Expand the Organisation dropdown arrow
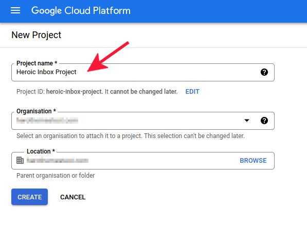Screen dimensions: 307x238 click(247, 120)
